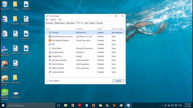193x108 pixels.
Task: Sort by the Status column header
Action: [x=104, y=29]
